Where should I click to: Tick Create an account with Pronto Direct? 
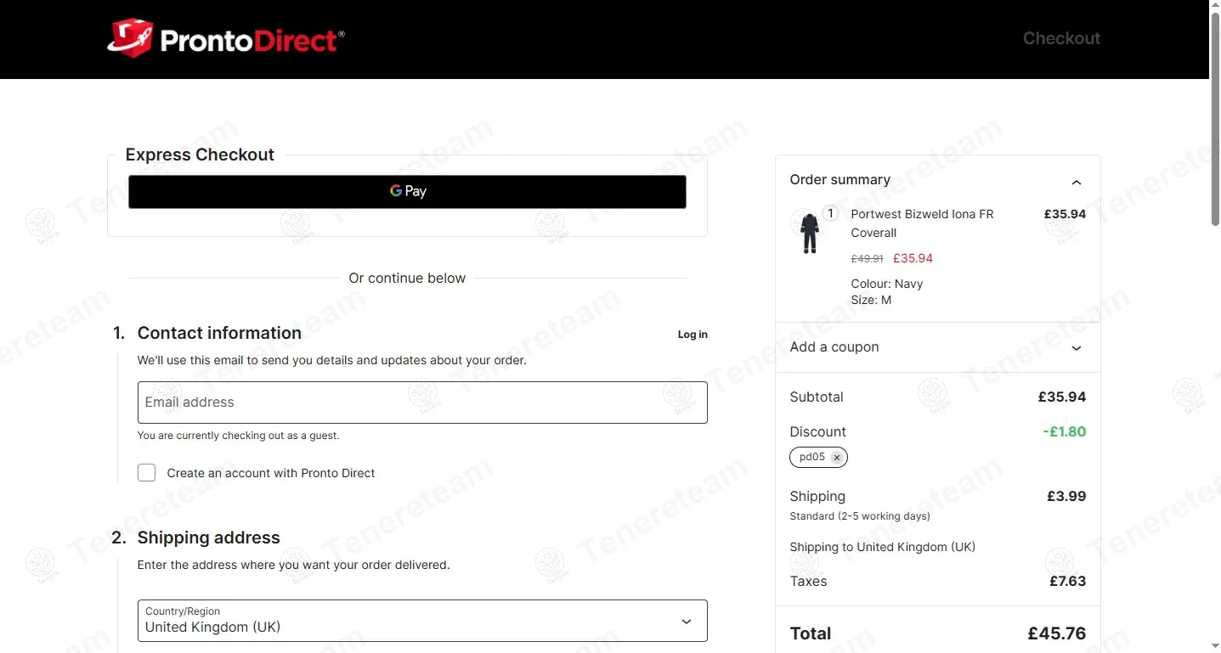pyautogui.click(x=147, y=473)
